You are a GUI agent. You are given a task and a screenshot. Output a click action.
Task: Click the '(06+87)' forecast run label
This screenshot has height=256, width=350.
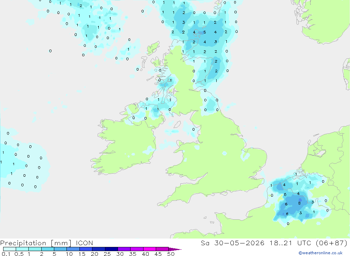(332, 243)
